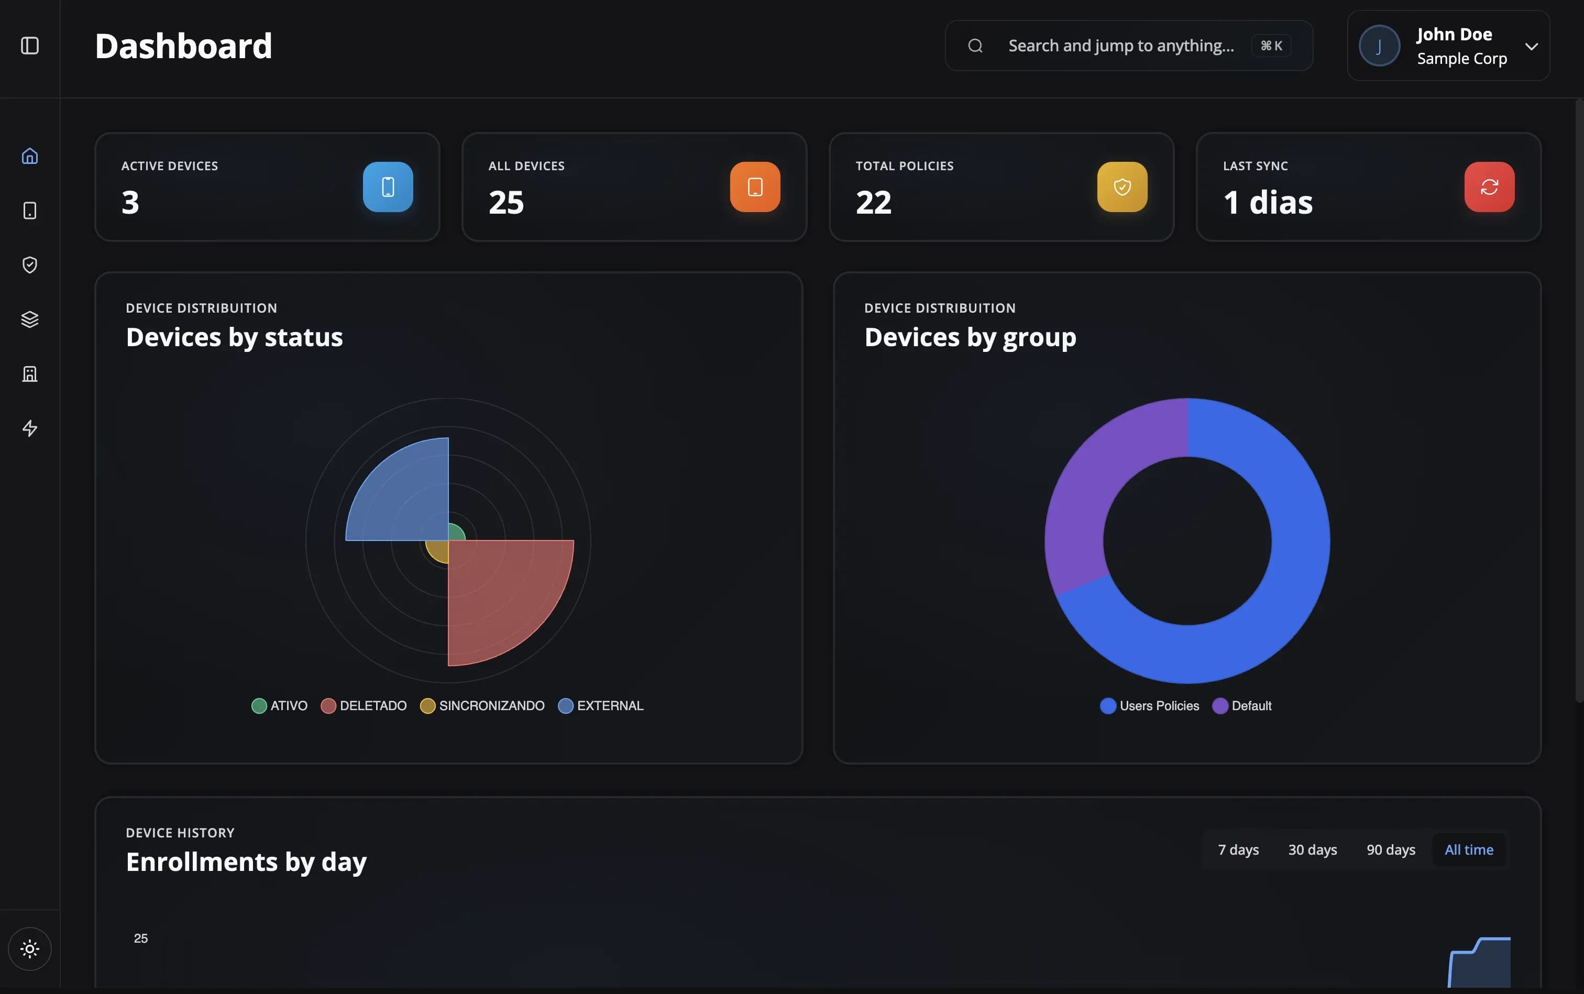Toggle ATIVO in the status chart legend

pyautogui.click(x=279, y=705)
